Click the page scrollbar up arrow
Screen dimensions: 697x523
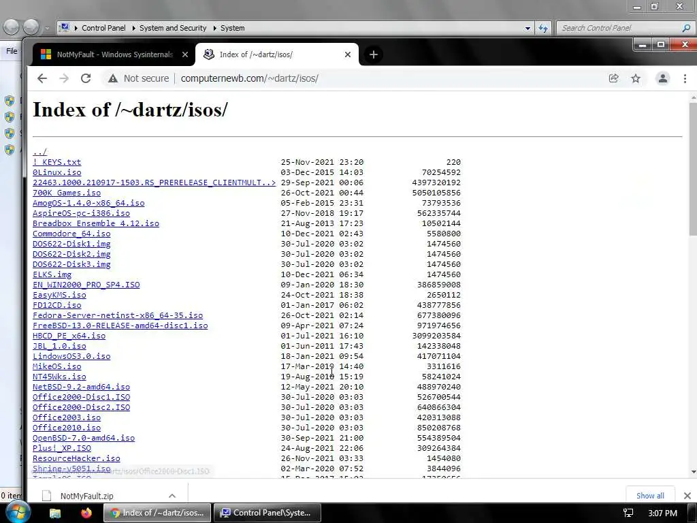tap(694, 97)
